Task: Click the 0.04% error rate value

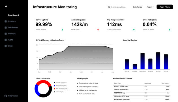Action: (x=150, y=24)
